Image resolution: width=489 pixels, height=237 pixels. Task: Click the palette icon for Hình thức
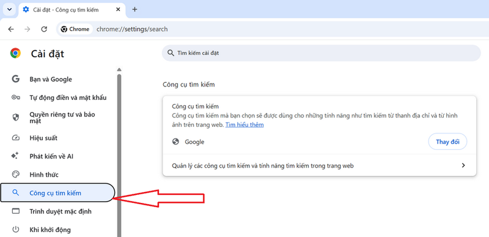(16, 174)
